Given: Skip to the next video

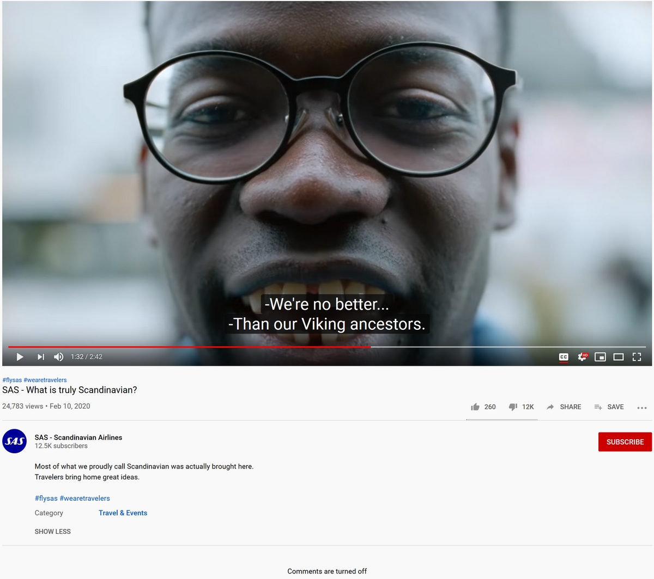Looking at the screenshot, I should coord(41,357).
